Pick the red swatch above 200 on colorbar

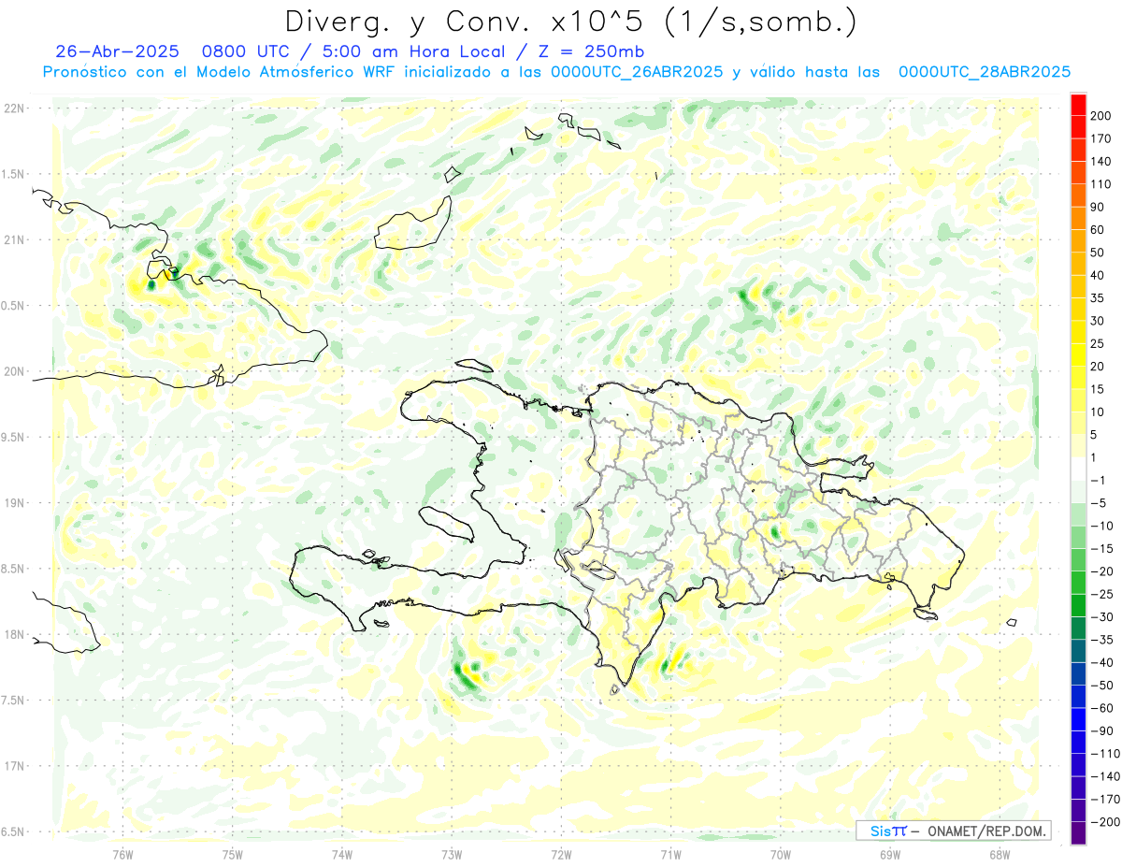pos(1079,105)
